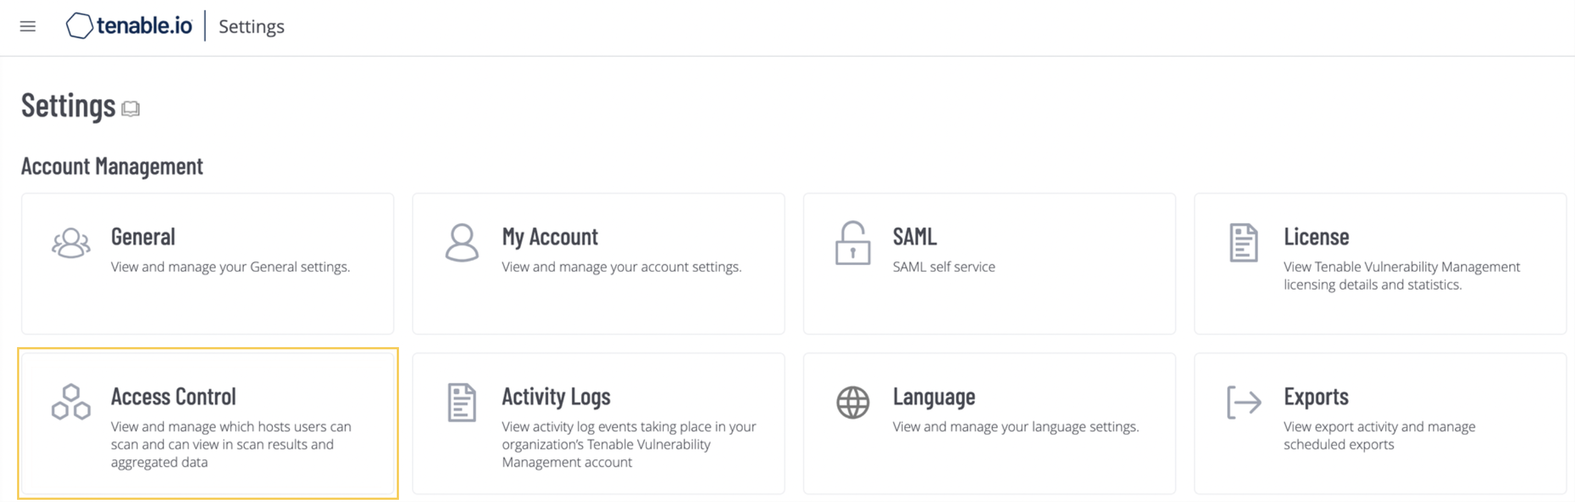Open the Access Control heading

point(173,397)
